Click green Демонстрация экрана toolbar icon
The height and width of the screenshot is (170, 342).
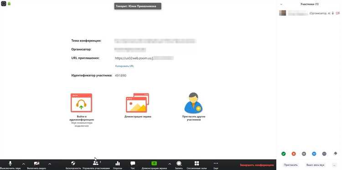point(154,163)
